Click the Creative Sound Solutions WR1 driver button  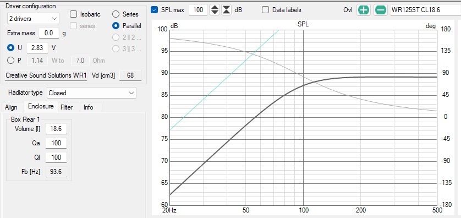(46, 75)
